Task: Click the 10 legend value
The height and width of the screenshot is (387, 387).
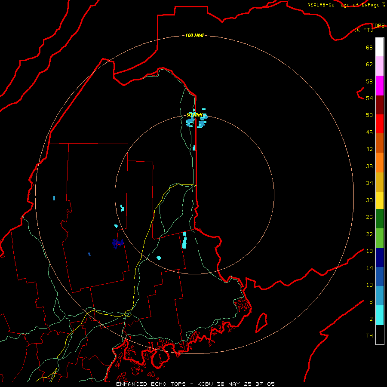Action: coord(369,285)
